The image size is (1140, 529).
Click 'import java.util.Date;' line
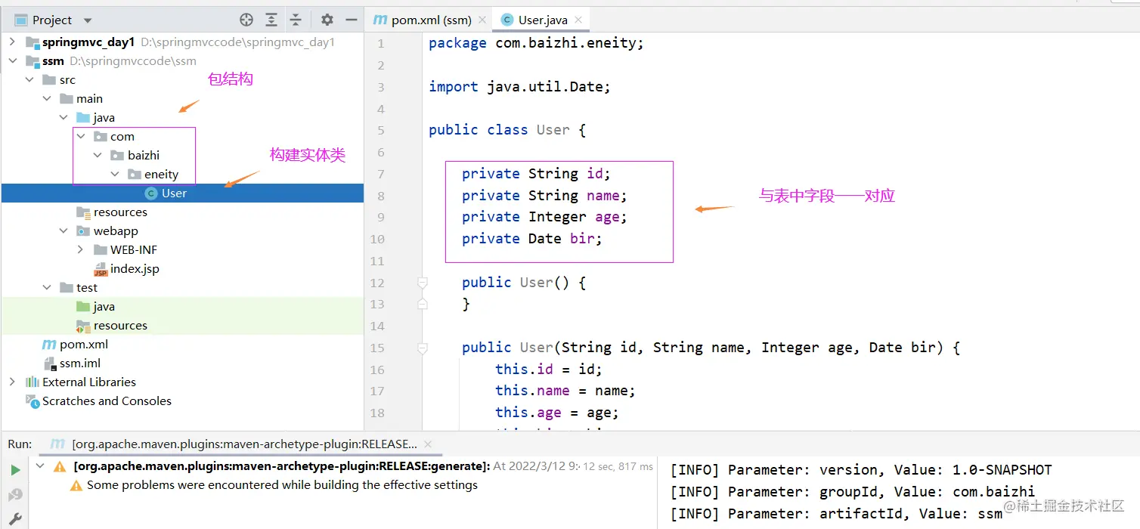pyautogui.click(x=519, y=87)
